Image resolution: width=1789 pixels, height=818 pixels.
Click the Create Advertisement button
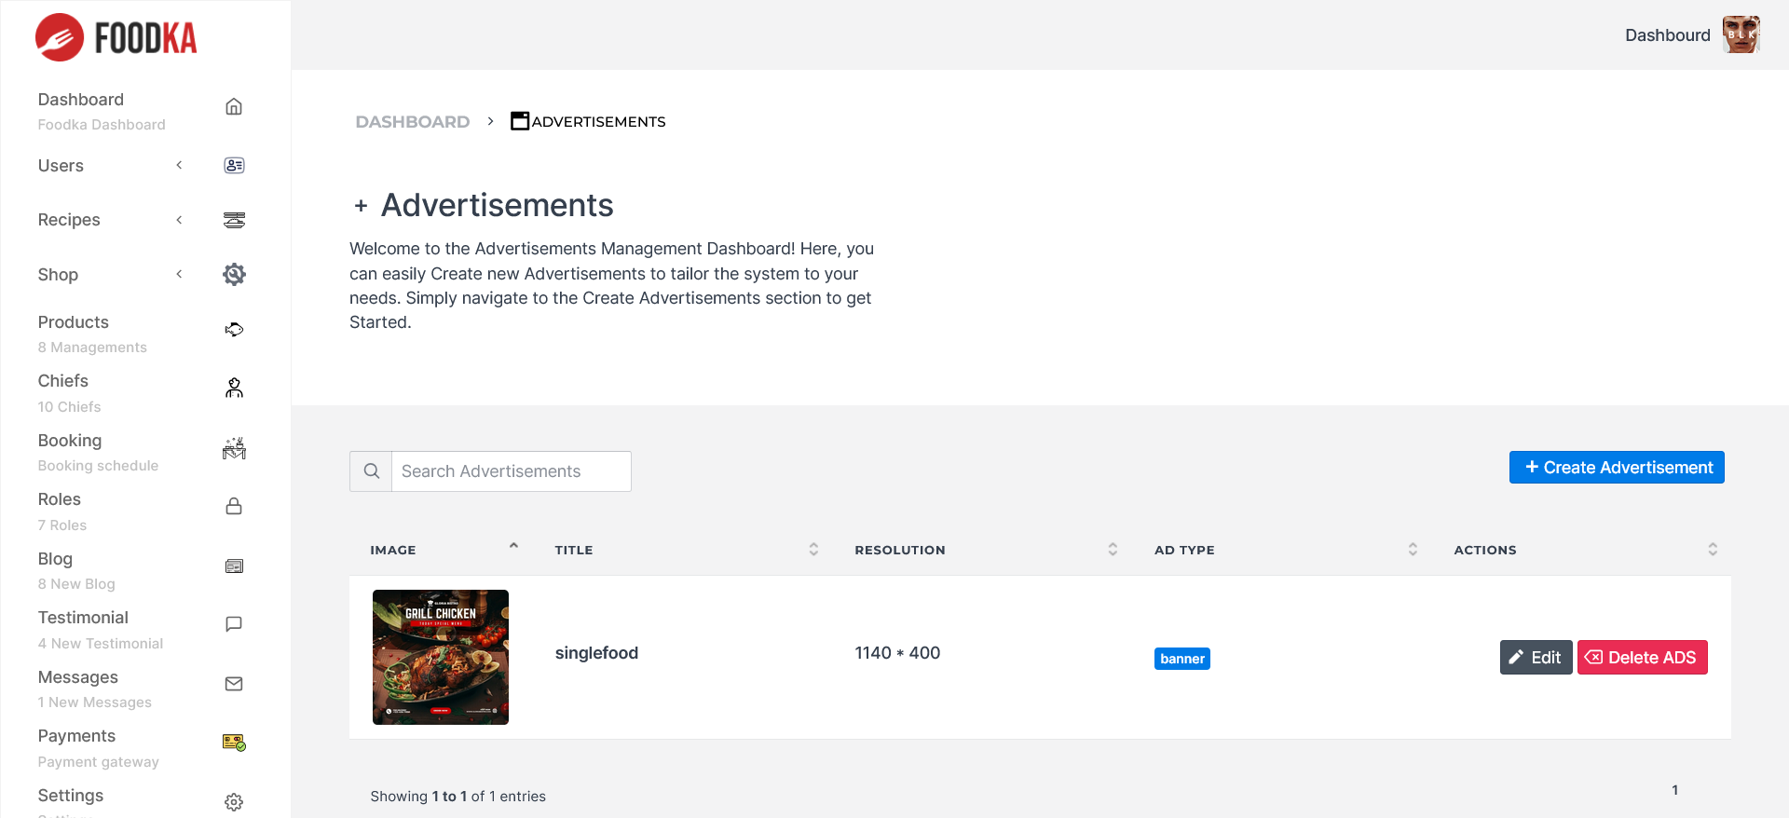(x=1617, y=468)
